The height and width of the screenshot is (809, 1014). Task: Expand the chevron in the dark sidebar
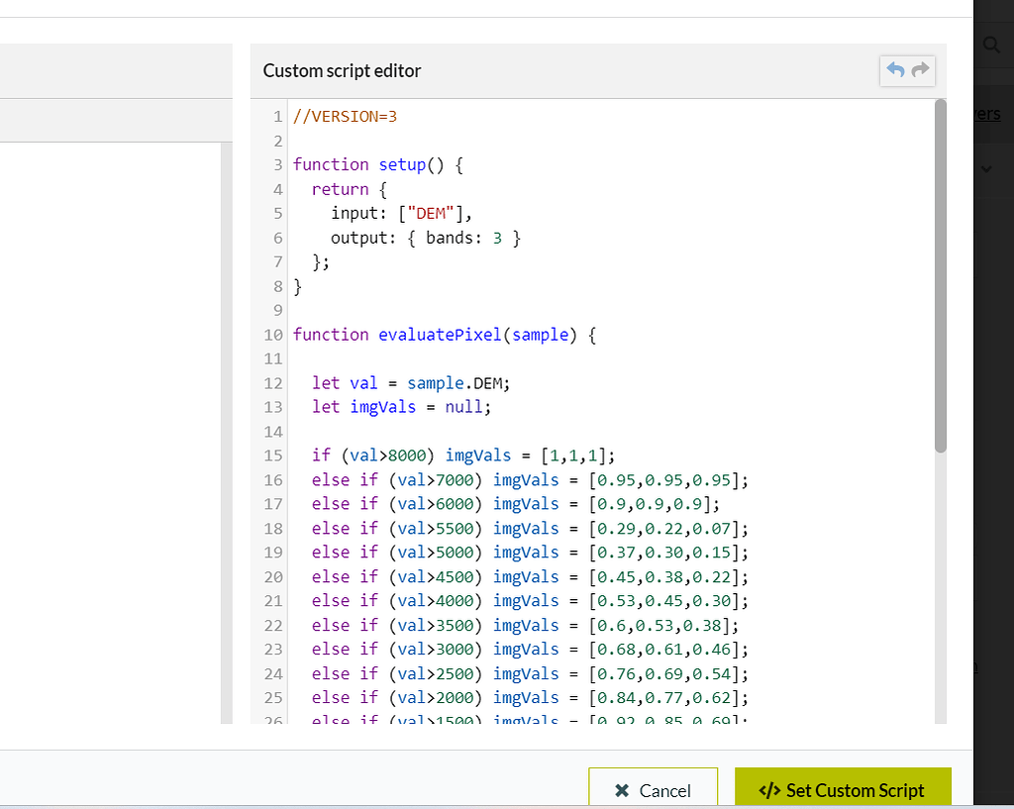[987, 169]
